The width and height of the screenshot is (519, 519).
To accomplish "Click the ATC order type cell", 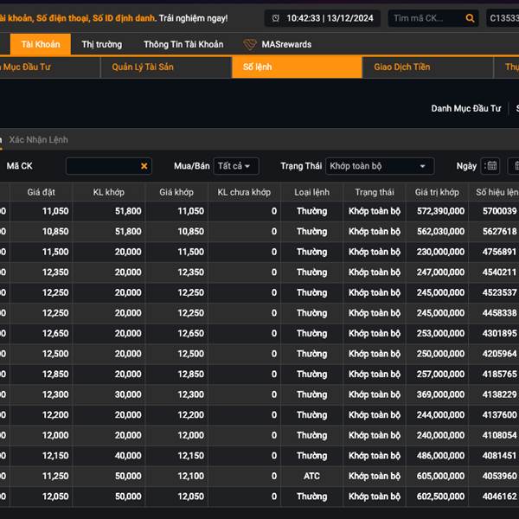I will [x=311, y=477].
